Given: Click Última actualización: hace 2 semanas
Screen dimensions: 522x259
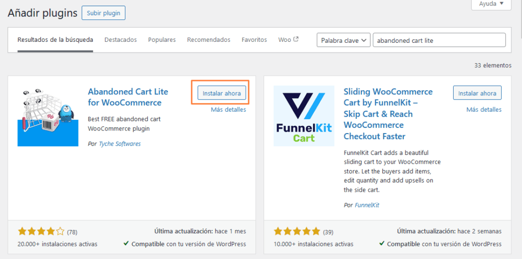Looking at the screenshot, I should click(449, 231).
